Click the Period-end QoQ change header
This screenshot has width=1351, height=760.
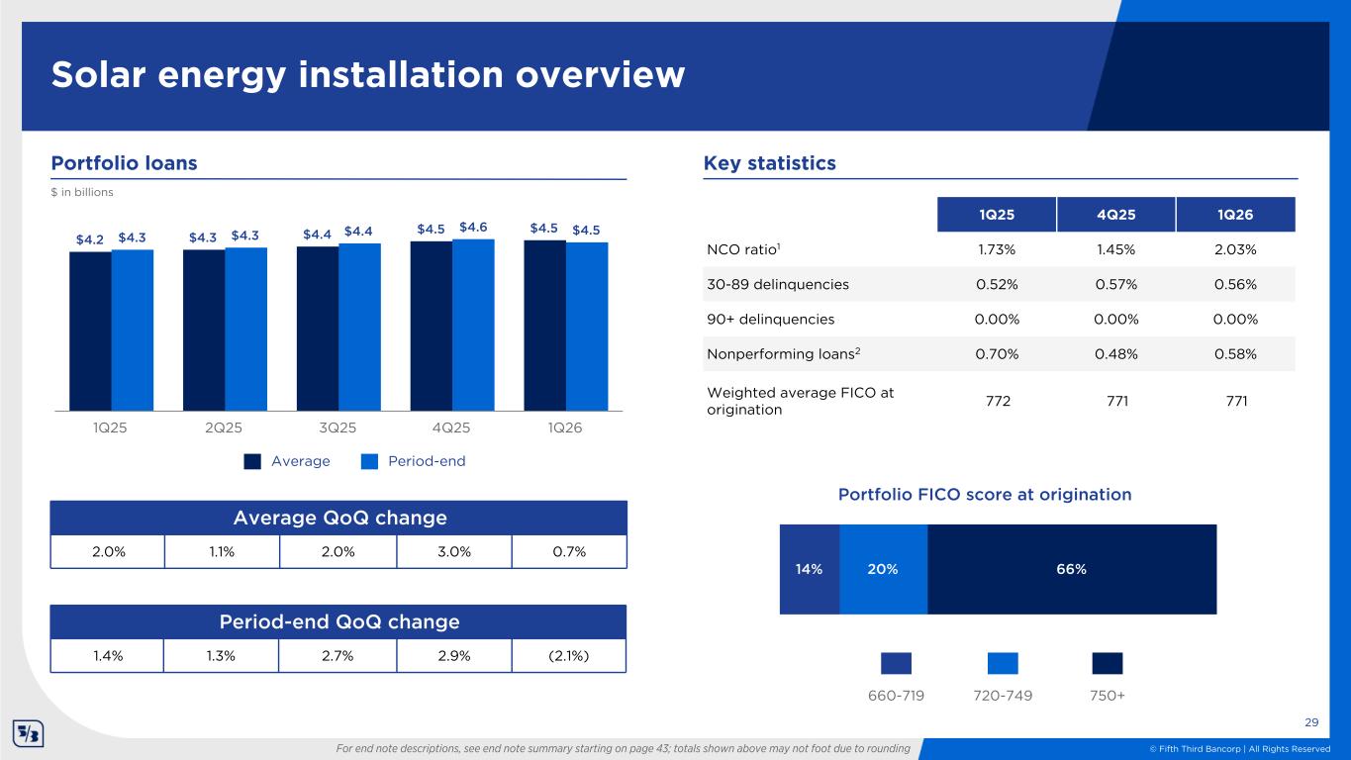coord(339,621)
